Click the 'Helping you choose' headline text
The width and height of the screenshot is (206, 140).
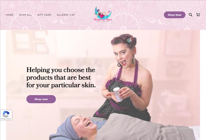pyautogui.click(x=61, y=77)
